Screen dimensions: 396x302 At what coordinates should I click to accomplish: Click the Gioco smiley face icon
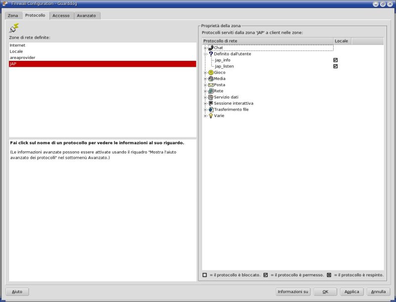coord(211,73)
